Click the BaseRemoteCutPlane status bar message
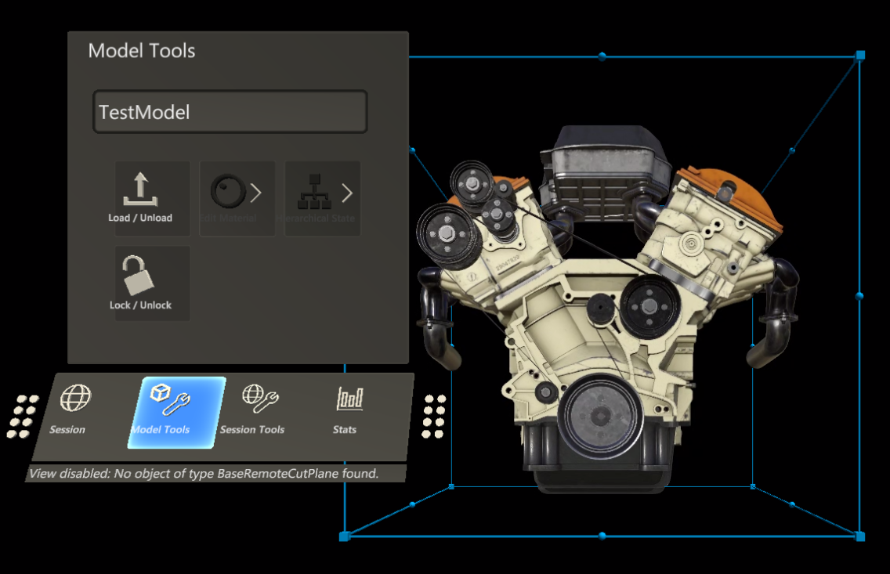 click(x=203, y=473)
